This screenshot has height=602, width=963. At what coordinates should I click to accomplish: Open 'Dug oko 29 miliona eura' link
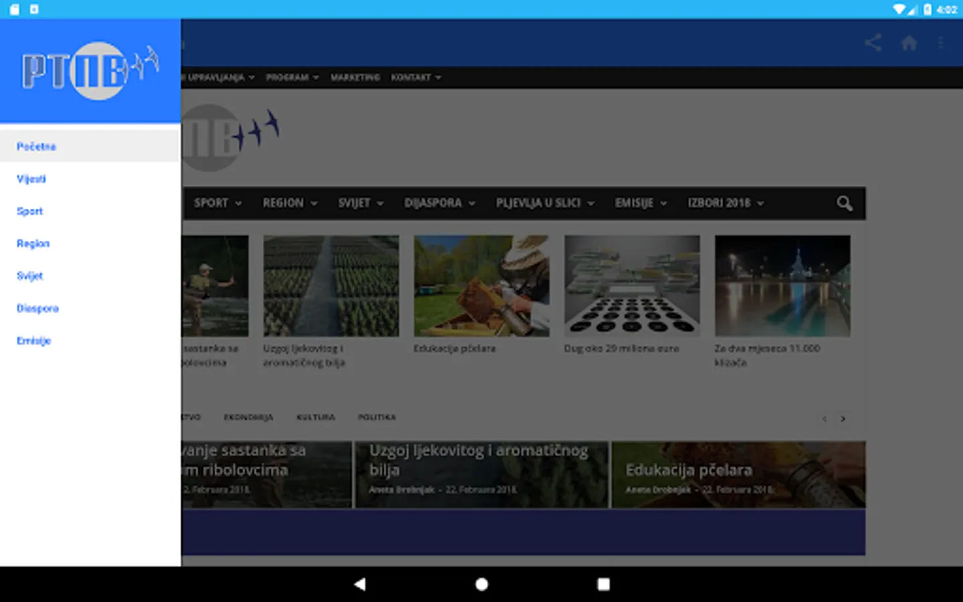click(x=621, y=348)
